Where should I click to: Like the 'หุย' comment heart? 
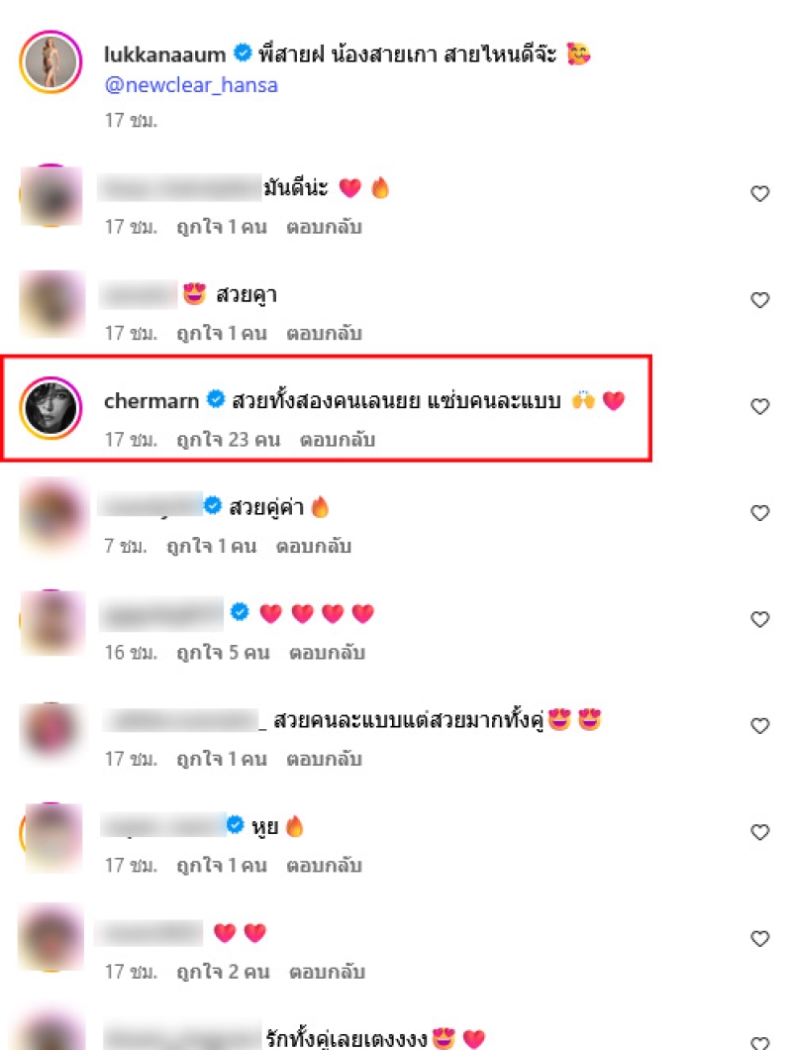(760, 832)
